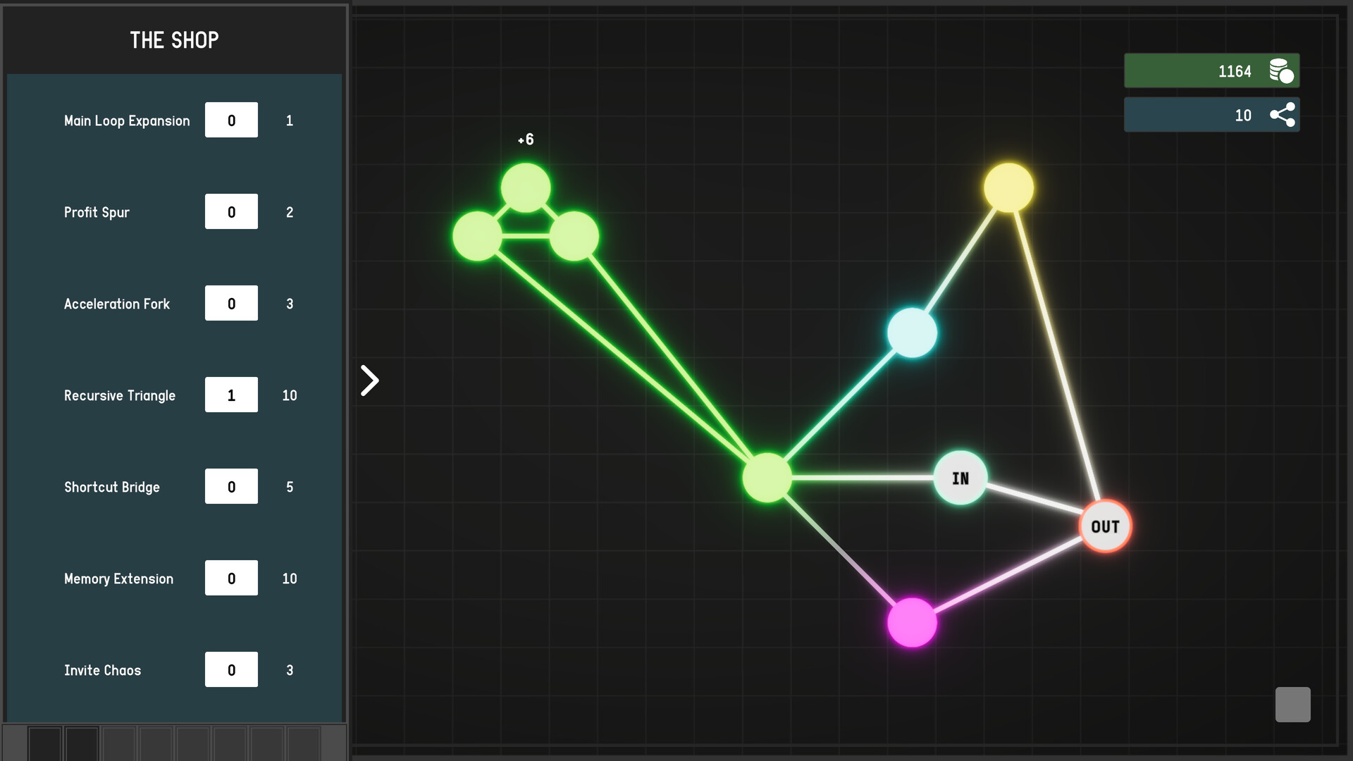Viewport: 1353px width, 761px height.
Task: Select the Acceleration Fork shop item
Action: pyautogui.click(x=231, y=303)
